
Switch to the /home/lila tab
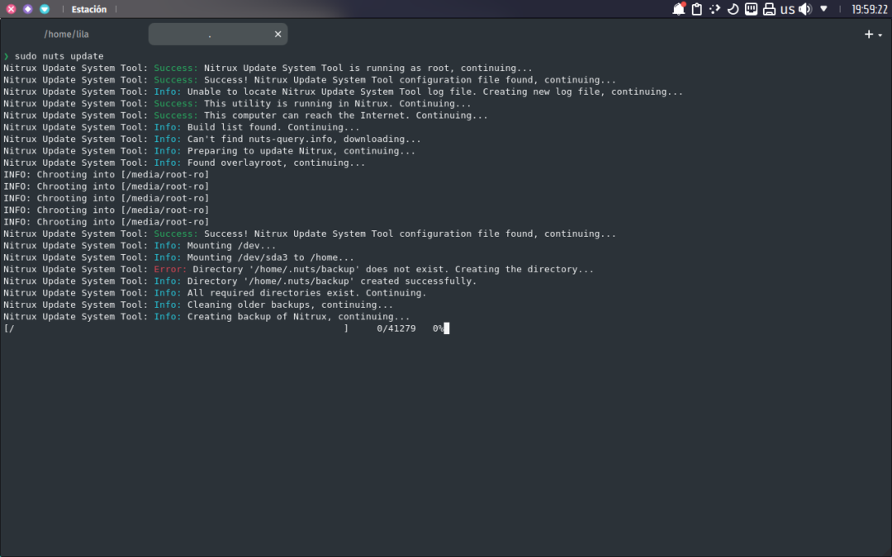(66, 34)
